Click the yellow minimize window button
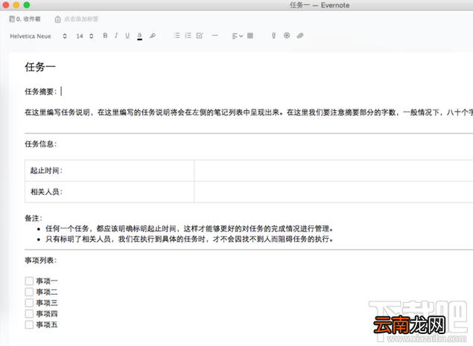The width and height of the screenshot is (473, 346). click(x=16, y=4)
